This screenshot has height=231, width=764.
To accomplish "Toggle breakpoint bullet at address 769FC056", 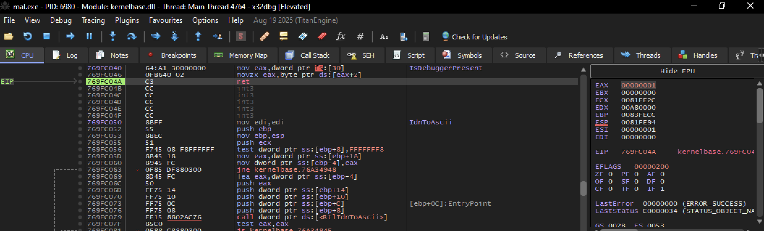I will [x=80, y=149].
